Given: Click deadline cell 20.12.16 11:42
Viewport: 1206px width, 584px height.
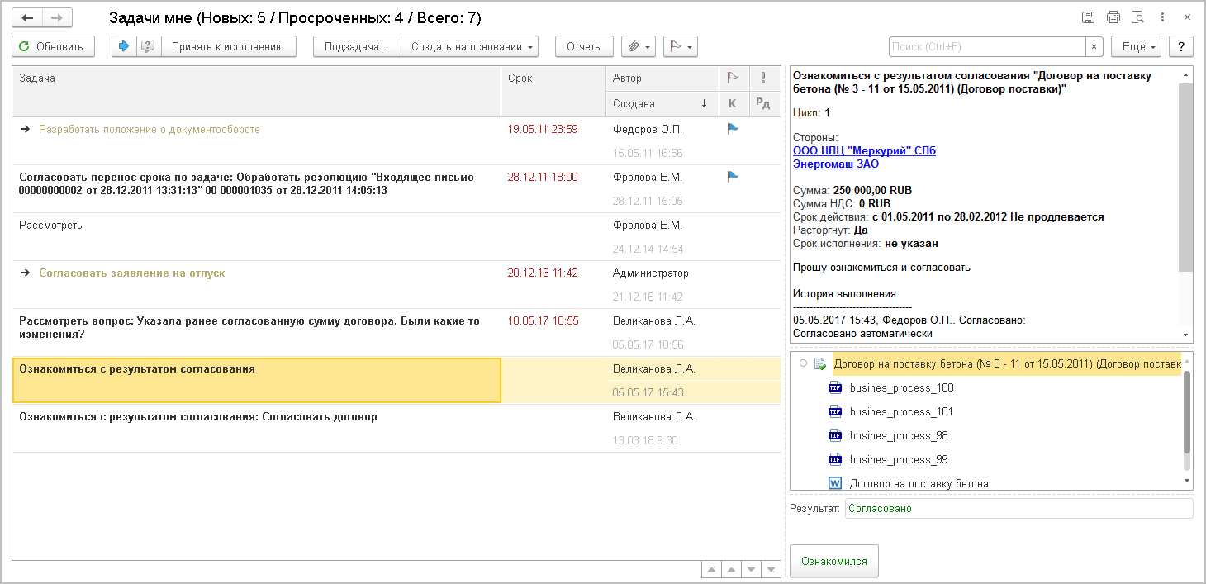Looking at the screenshot, I should 543,273.
